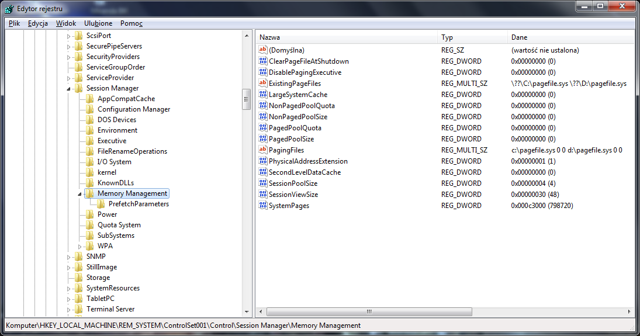Expand the WPA node
The width and height of the screenshot is (640, 336).
80,247
